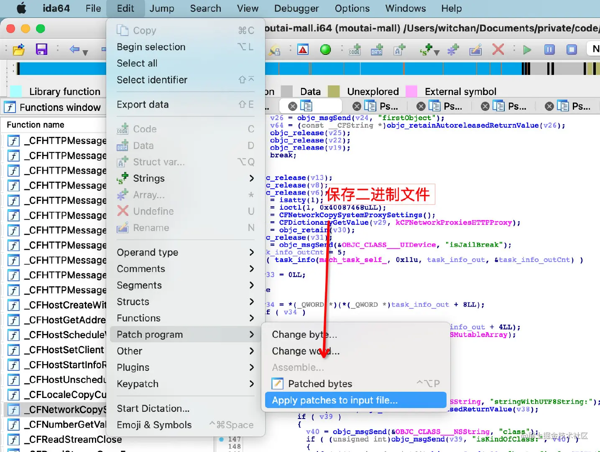Terminate process with the stop button
Screen dimensions: 600x452
[572, 50]
